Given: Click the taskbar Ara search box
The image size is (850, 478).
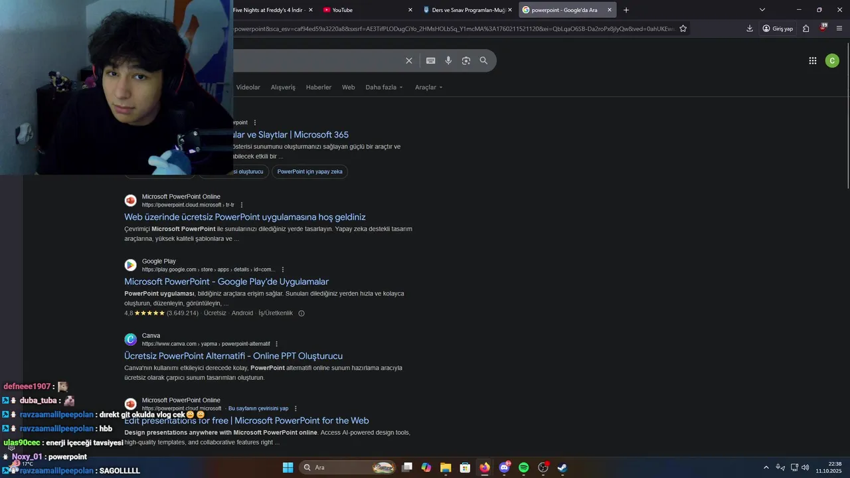Looking at the screenshot, I should [x=348, y=467].
